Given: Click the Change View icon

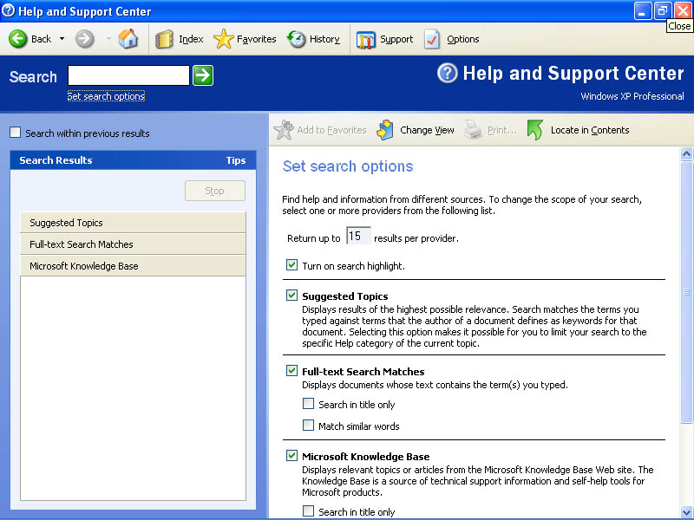Looking at the screenshot, I should (x=385, y=130).
